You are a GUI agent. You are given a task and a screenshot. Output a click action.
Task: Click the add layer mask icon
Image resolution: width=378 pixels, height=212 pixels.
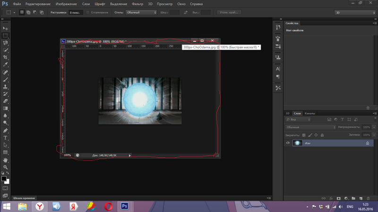[x=339, y=198]
